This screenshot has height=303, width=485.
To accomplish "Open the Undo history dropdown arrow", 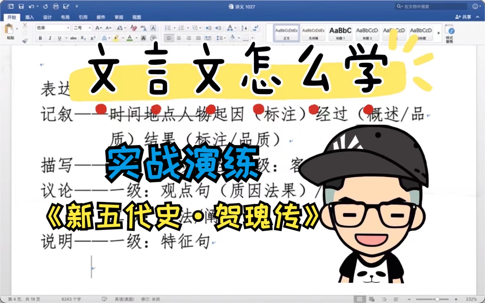I will point(37,6).
